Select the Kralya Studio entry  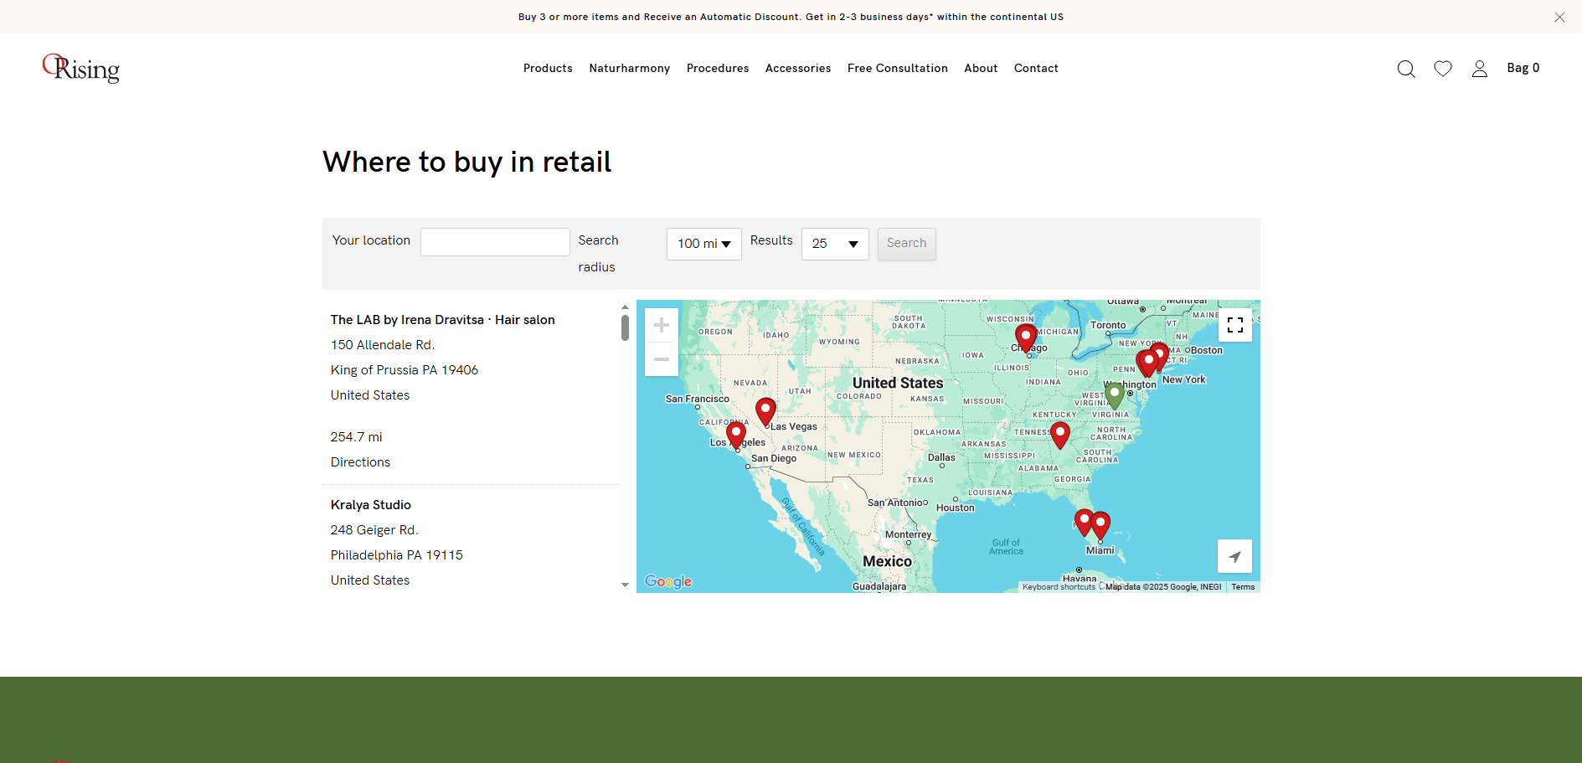click(x=371, y=505)
